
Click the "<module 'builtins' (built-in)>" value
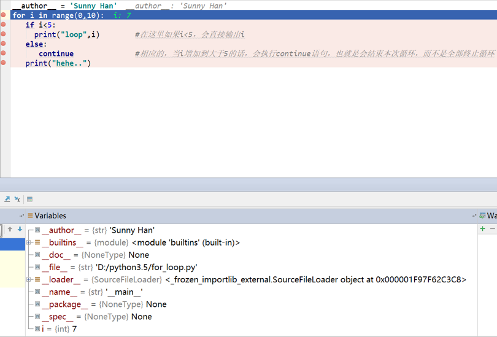(x=186, y=242)
